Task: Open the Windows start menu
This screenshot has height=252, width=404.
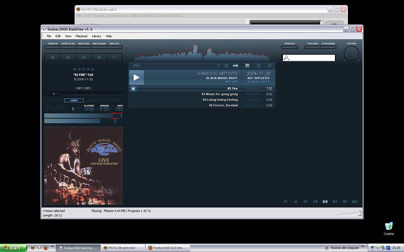Action: [x=13, y=248]
